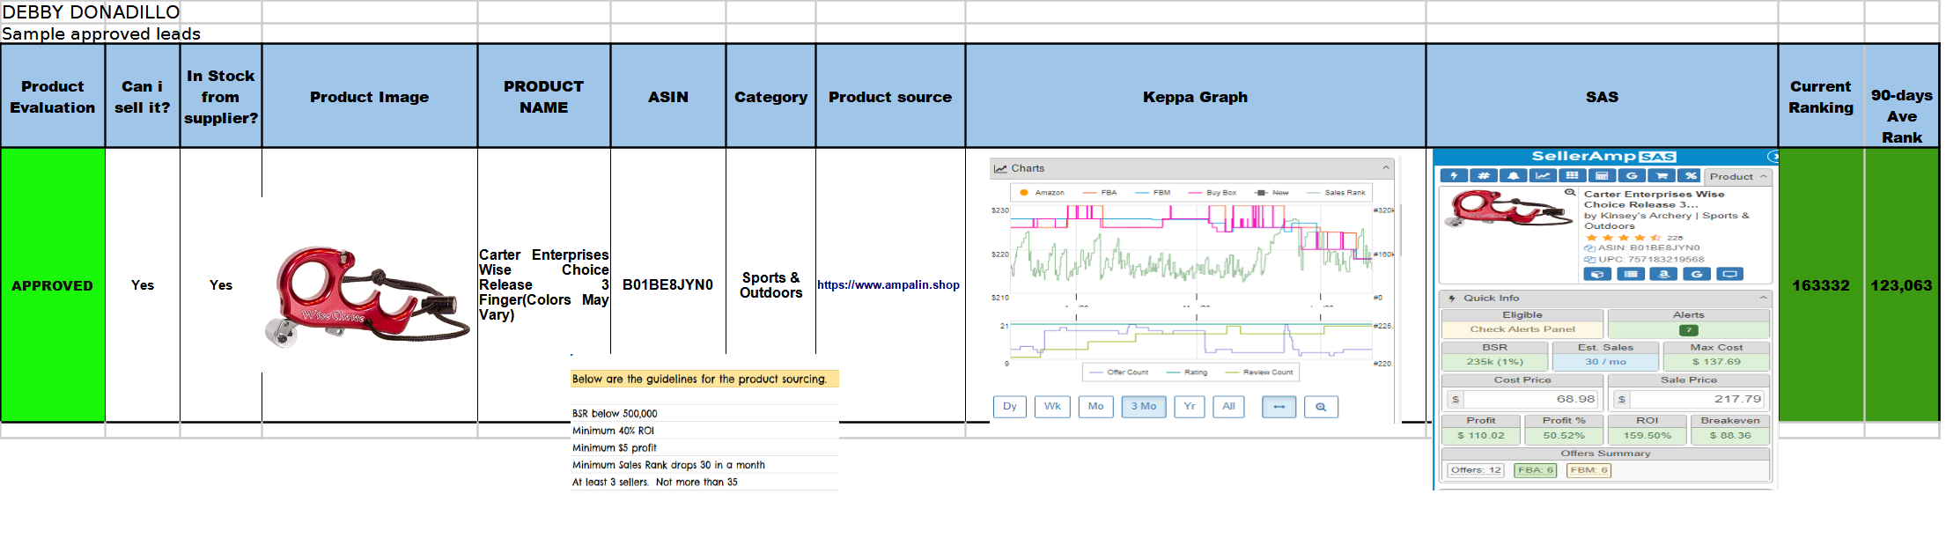The width and height of the screenshot is (1946, 553).
Task: Toggle the Sales Rank legend series
Action: point(1338,192)
